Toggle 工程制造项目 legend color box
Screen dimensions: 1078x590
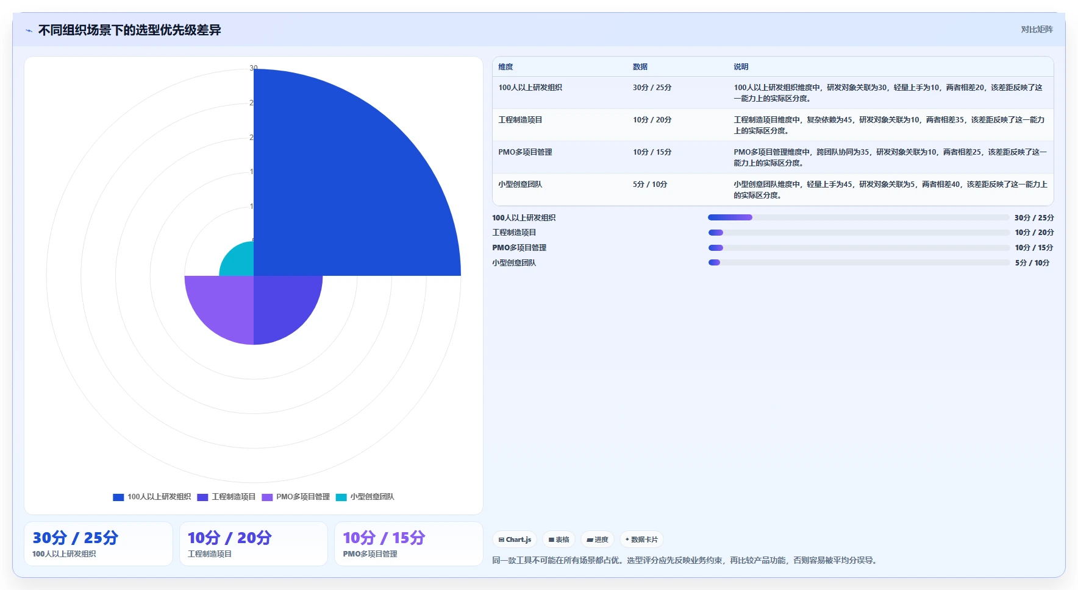pos(202,497)
